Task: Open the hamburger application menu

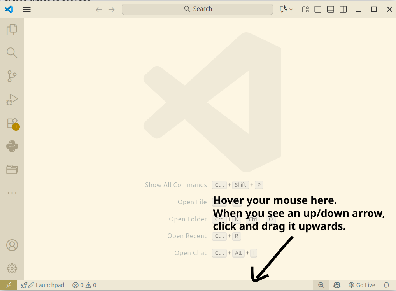Action: 26,9
